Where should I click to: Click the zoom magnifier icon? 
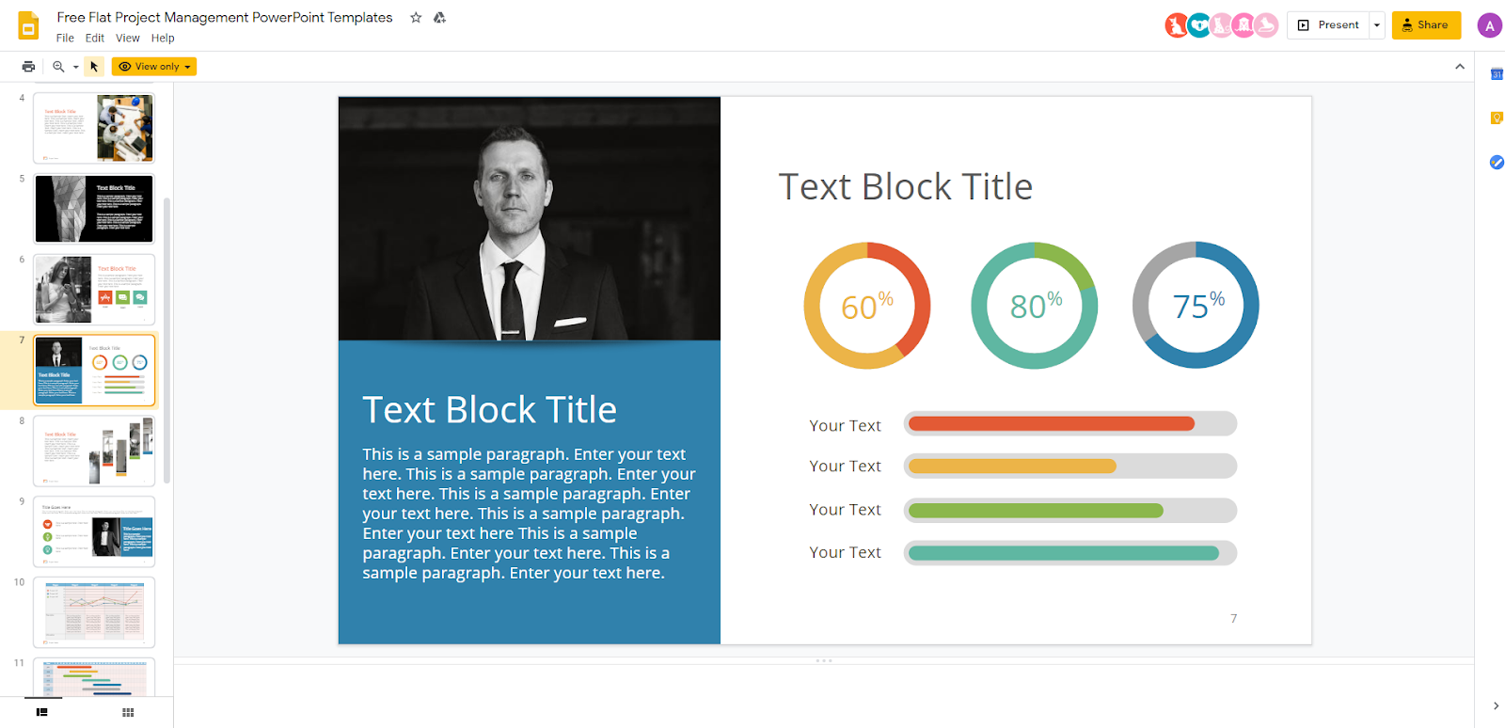[58, 67]
